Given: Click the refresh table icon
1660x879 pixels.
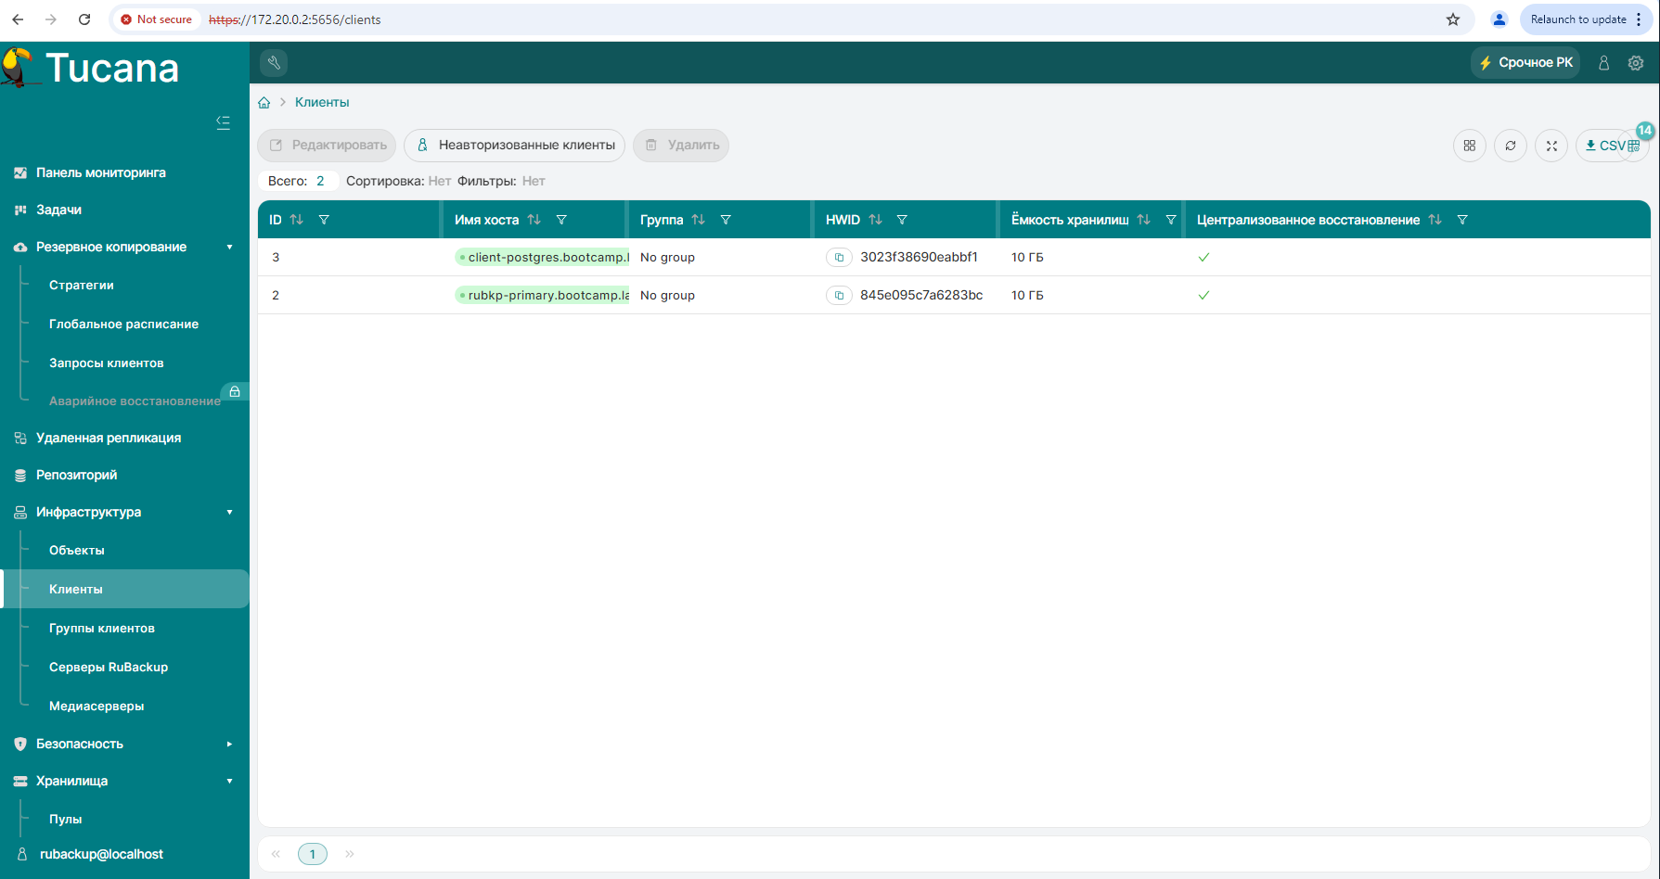Looking at the screenshot, I should point(1510,146).
